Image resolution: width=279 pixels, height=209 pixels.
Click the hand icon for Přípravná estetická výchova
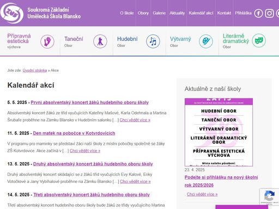click(x=47, y=41)
